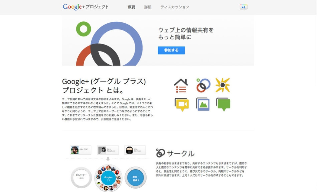Click the circles icon beside サークル heading
Viewport: 317px width, 192px height.
[x=161, y=153]
